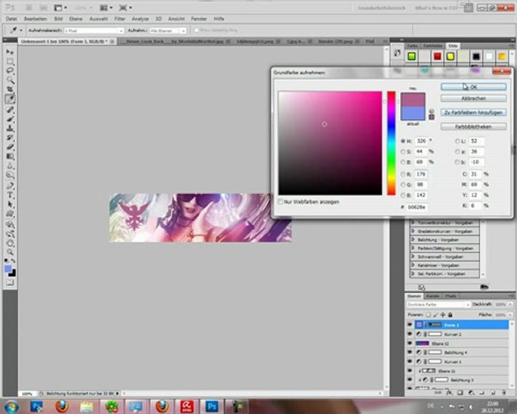Screen dimensions: 517x414
Task: Click Photoshop icon in Windows taskbar
Action: click(x=211, y=407)
